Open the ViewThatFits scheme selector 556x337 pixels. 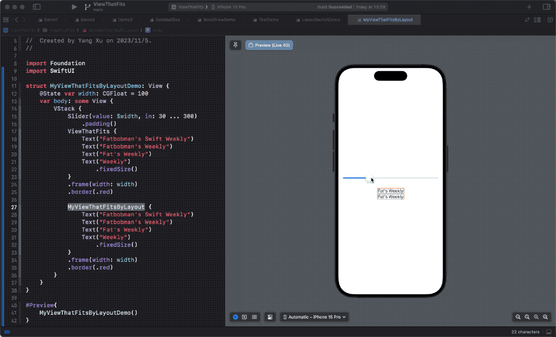(x=188, y=7)
